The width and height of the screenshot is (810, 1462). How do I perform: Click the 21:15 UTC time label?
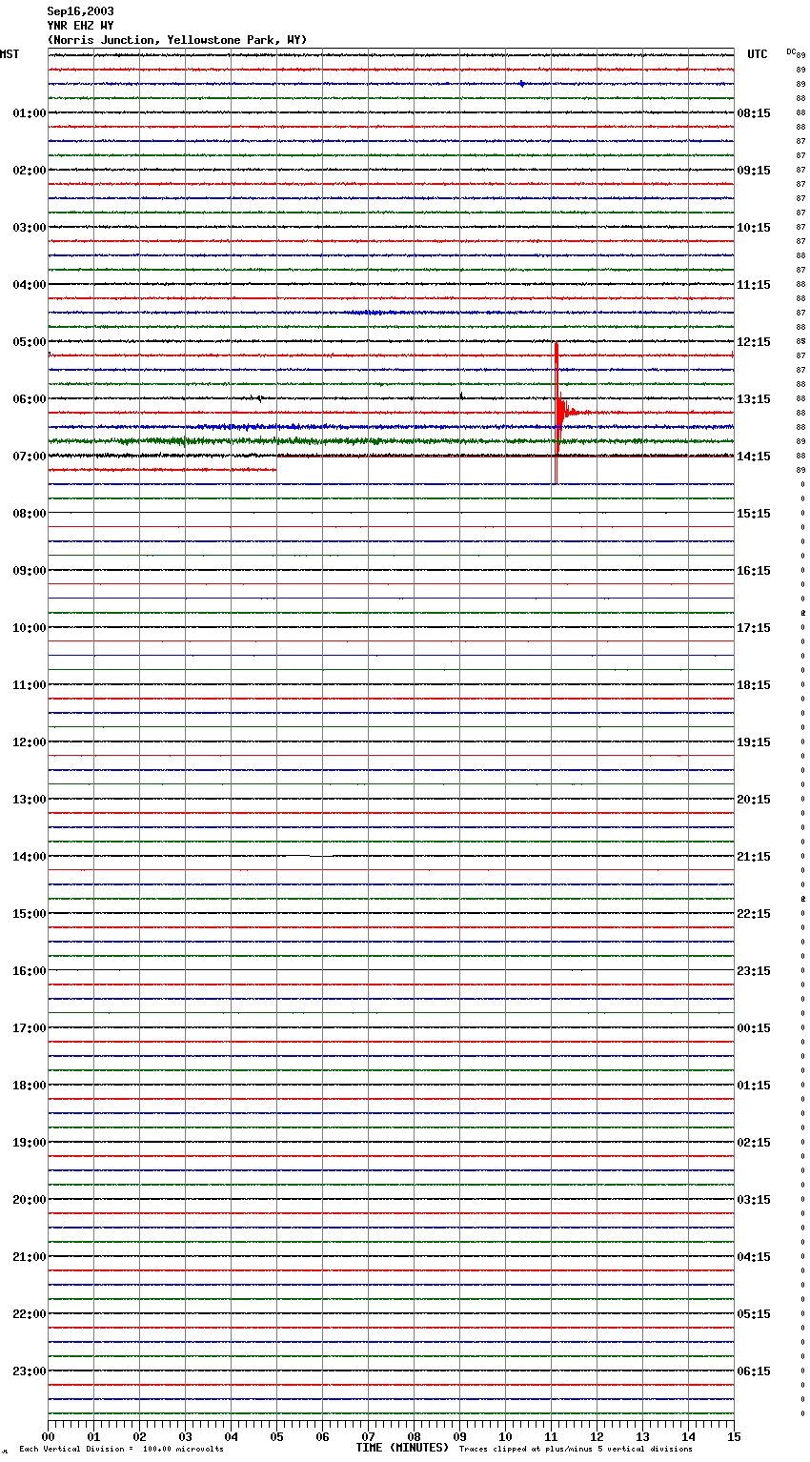tap(754, 857)
